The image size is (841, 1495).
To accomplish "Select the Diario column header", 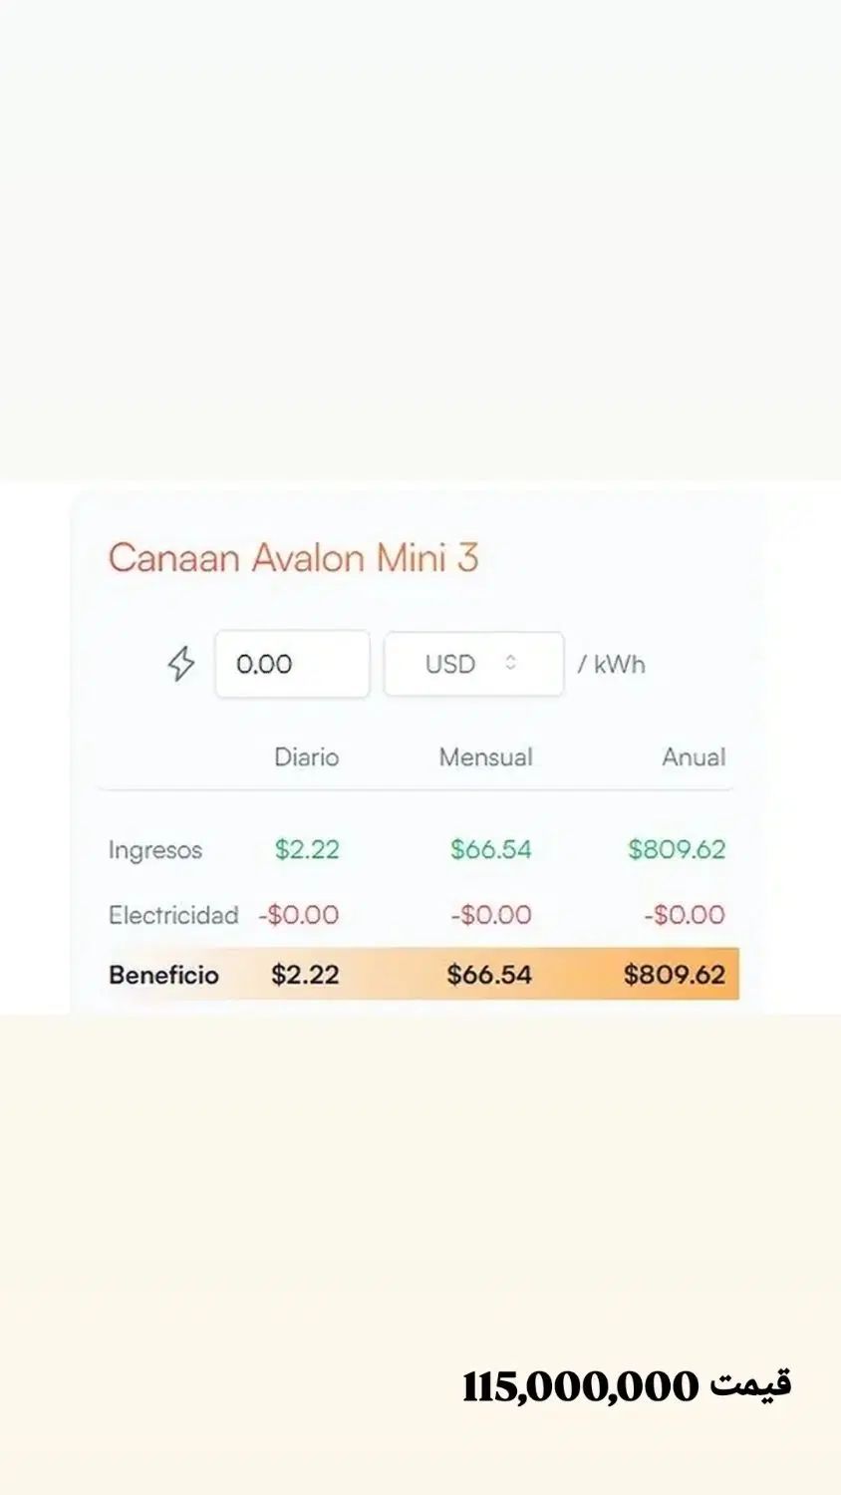I will (306, 757).
